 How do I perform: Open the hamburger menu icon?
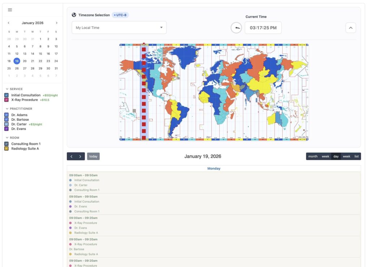(x=10, y=10)
